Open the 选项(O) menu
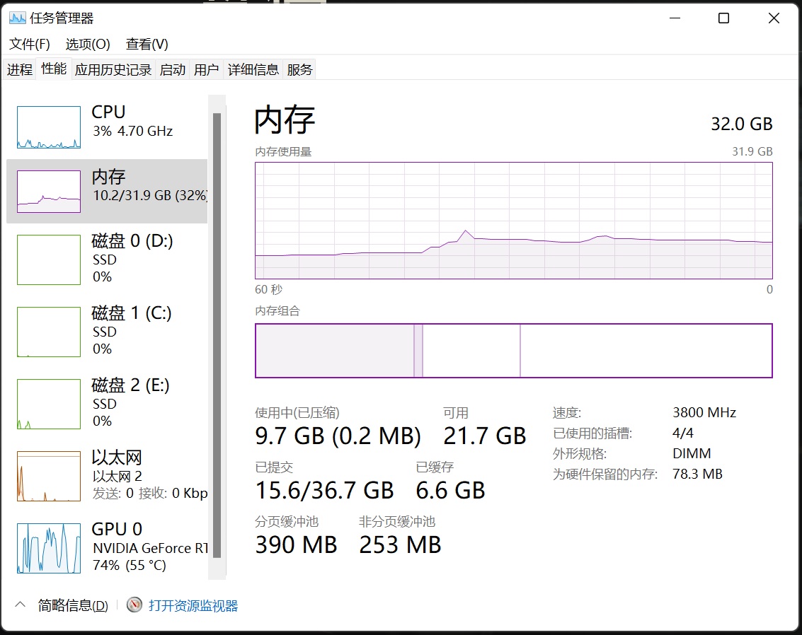Viewport: 802px width, 635px height. tap(88, 44)
